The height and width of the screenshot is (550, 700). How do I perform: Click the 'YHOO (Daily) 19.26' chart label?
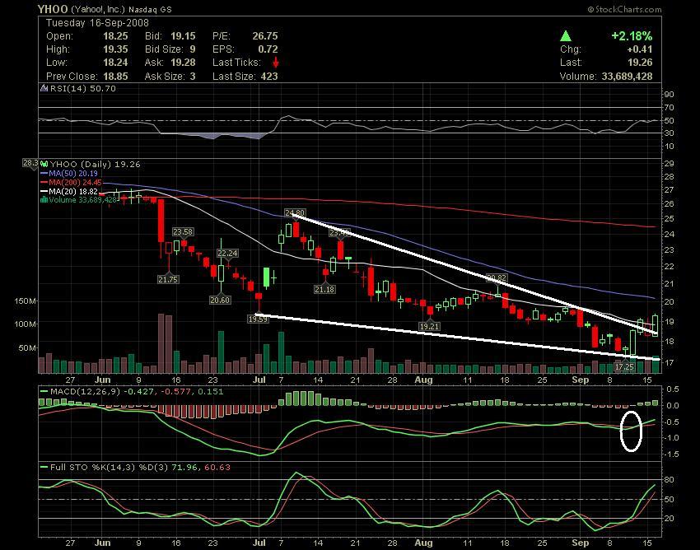point(95,164)
